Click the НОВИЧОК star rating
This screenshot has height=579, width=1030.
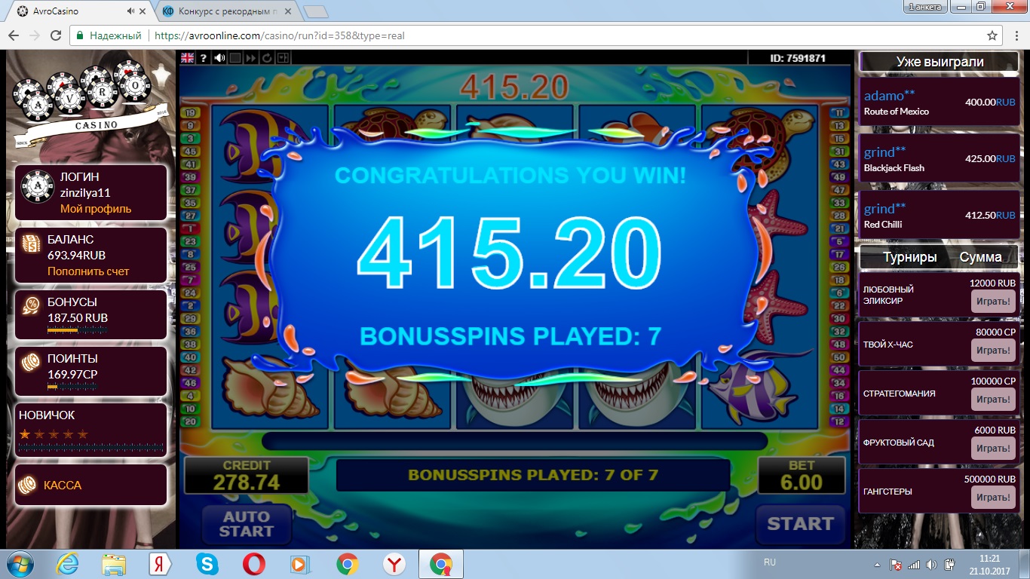(x=54, y=433)
